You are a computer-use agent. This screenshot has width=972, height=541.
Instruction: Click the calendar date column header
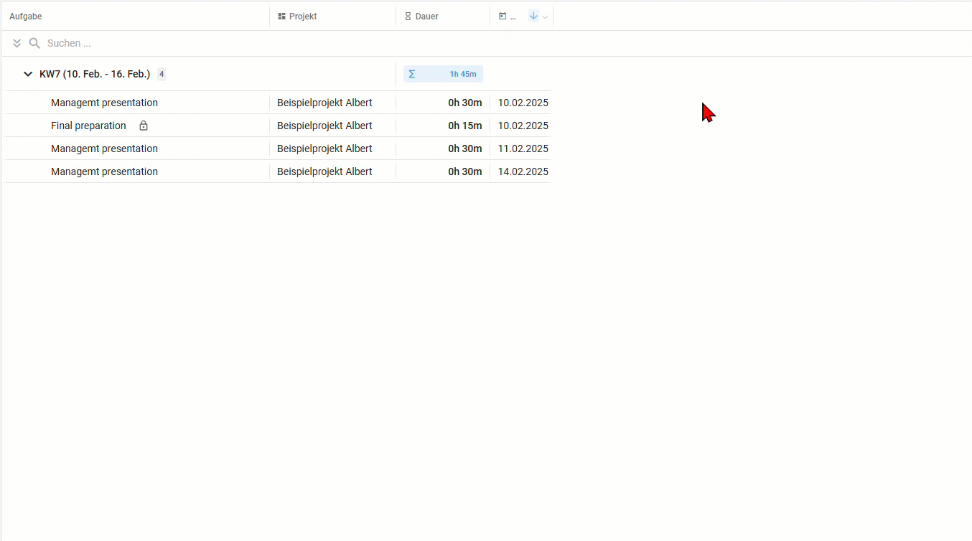(508, 16)
